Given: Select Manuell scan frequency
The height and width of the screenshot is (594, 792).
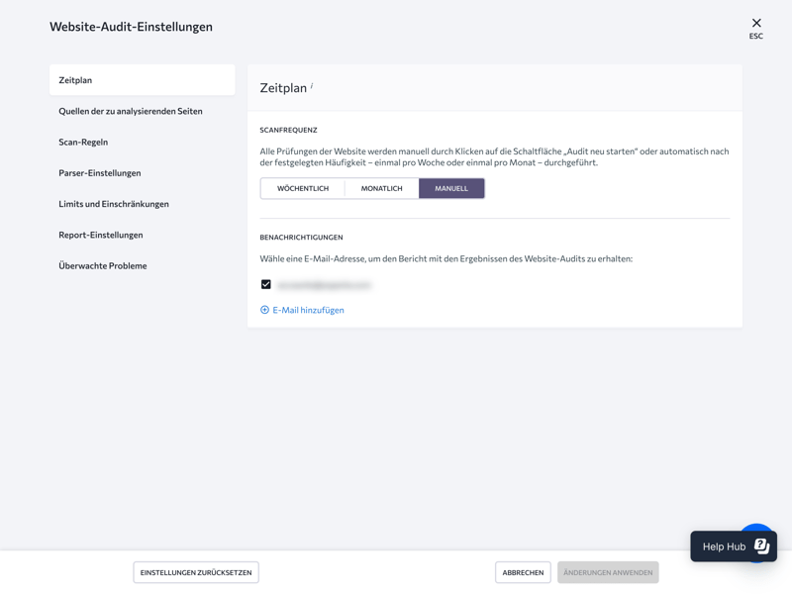Looking at the screenshot, I should click(451, 188).
